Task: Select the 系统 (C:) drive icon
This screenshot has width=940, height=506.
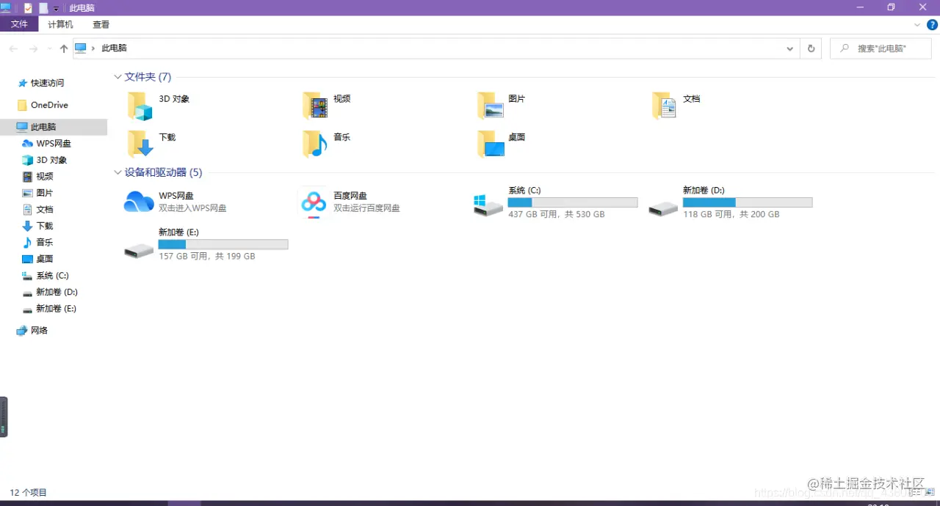Action: pyautogui.click(x=488, y=205)
